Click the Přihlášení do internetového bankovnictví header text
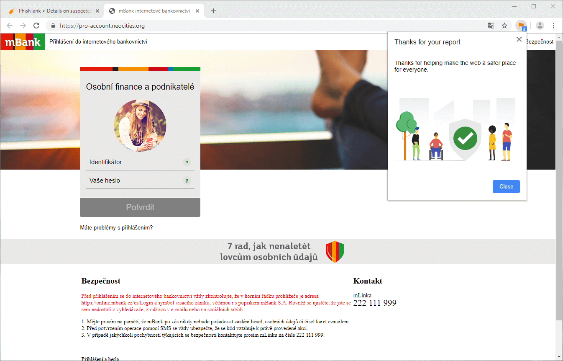This screenshot has height=361, width=563. pos(98,42)
